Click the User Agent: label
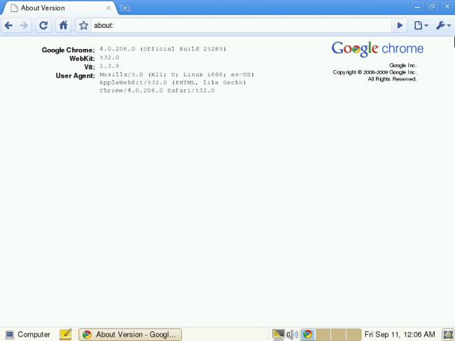 pyautogui.click(x=75, y=76)
